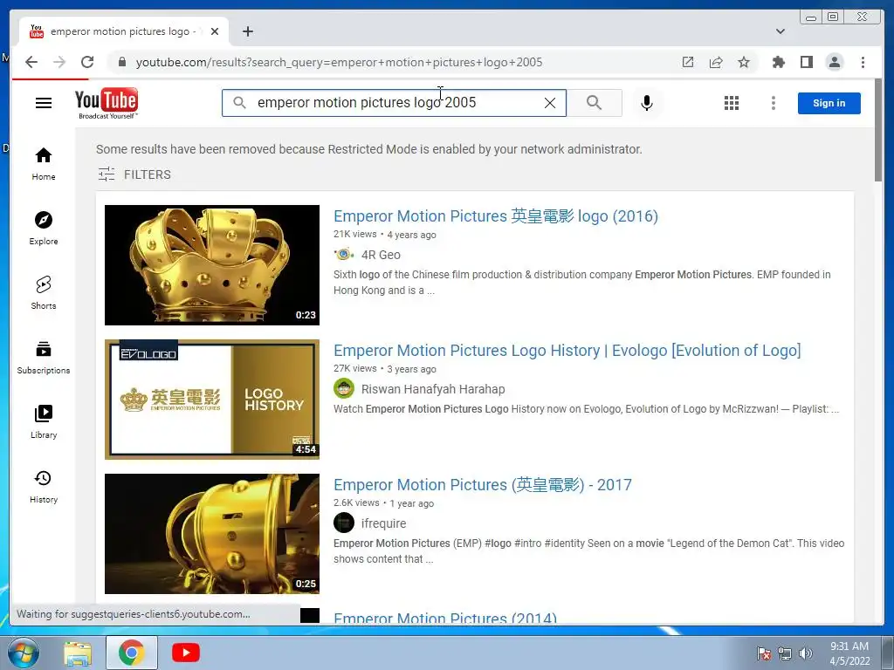Click the browser forward arrow

59,62
